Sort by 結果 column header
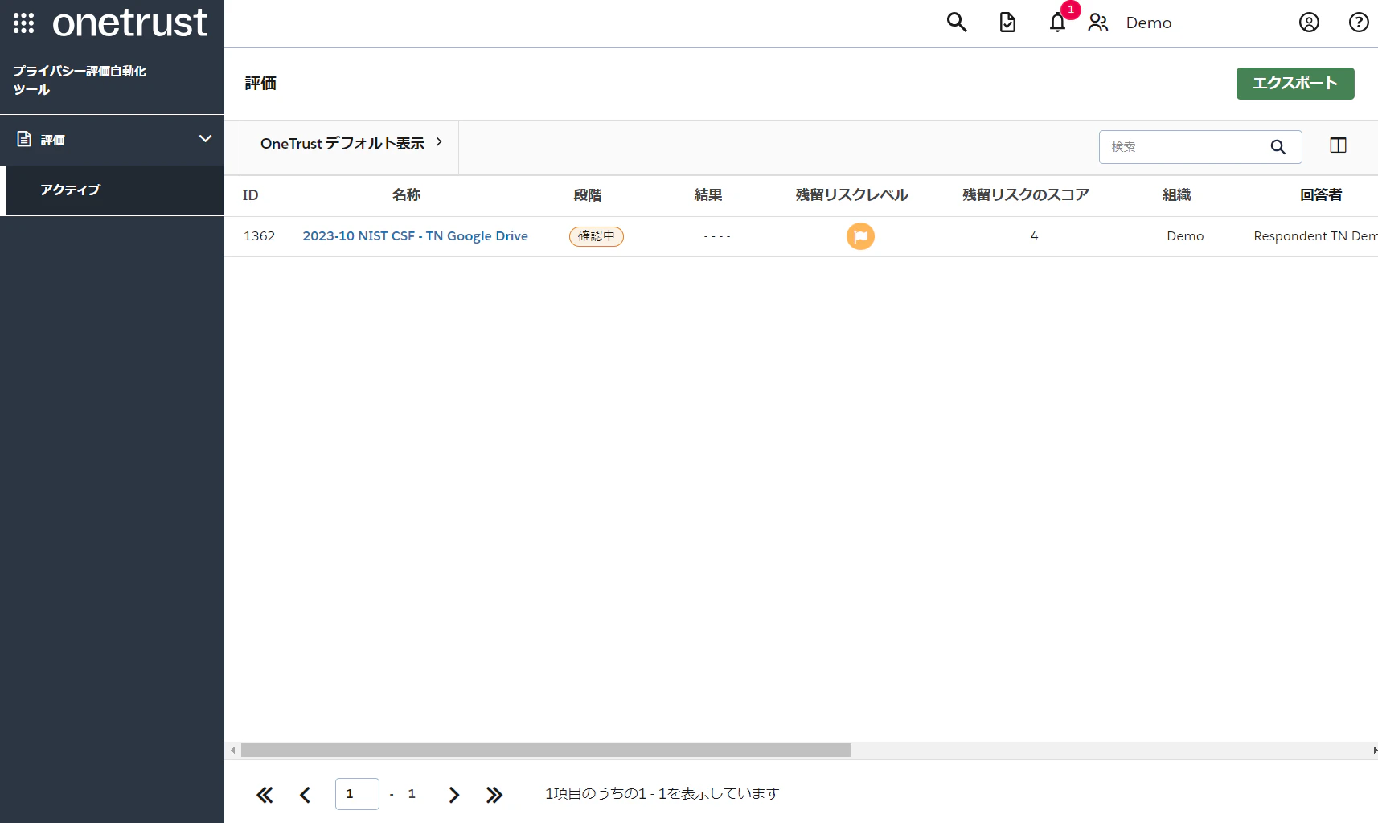1378x823 pixels. click(x=708, y=195)
